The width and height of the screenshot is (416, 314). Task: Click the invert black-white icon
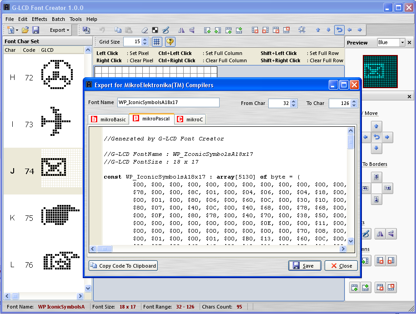(x=155, y=30)
